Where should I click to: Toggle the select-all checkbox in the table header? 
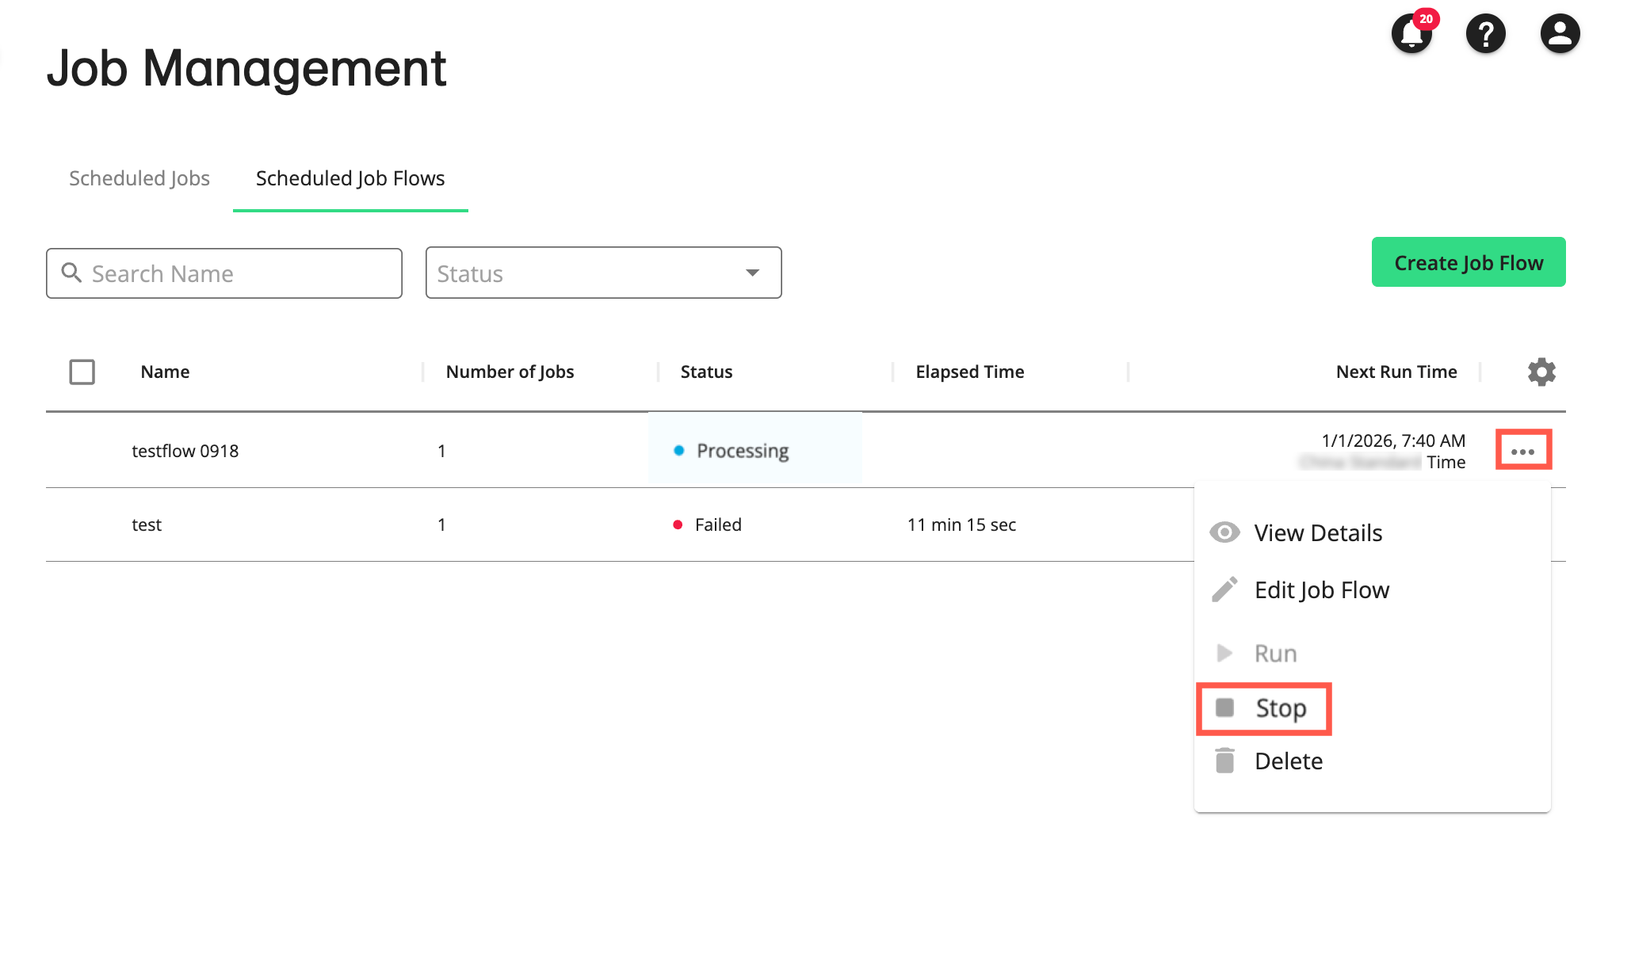tap(82, 372)
